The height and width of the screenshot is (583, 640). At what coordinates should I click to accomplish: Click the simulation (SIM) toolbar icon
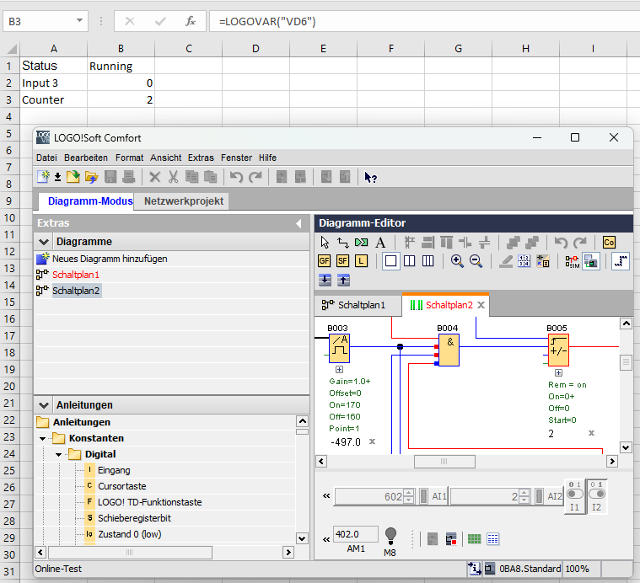[573, 261]
